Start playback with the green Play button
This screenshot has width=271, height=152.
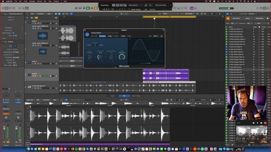(x=88, y=8)
